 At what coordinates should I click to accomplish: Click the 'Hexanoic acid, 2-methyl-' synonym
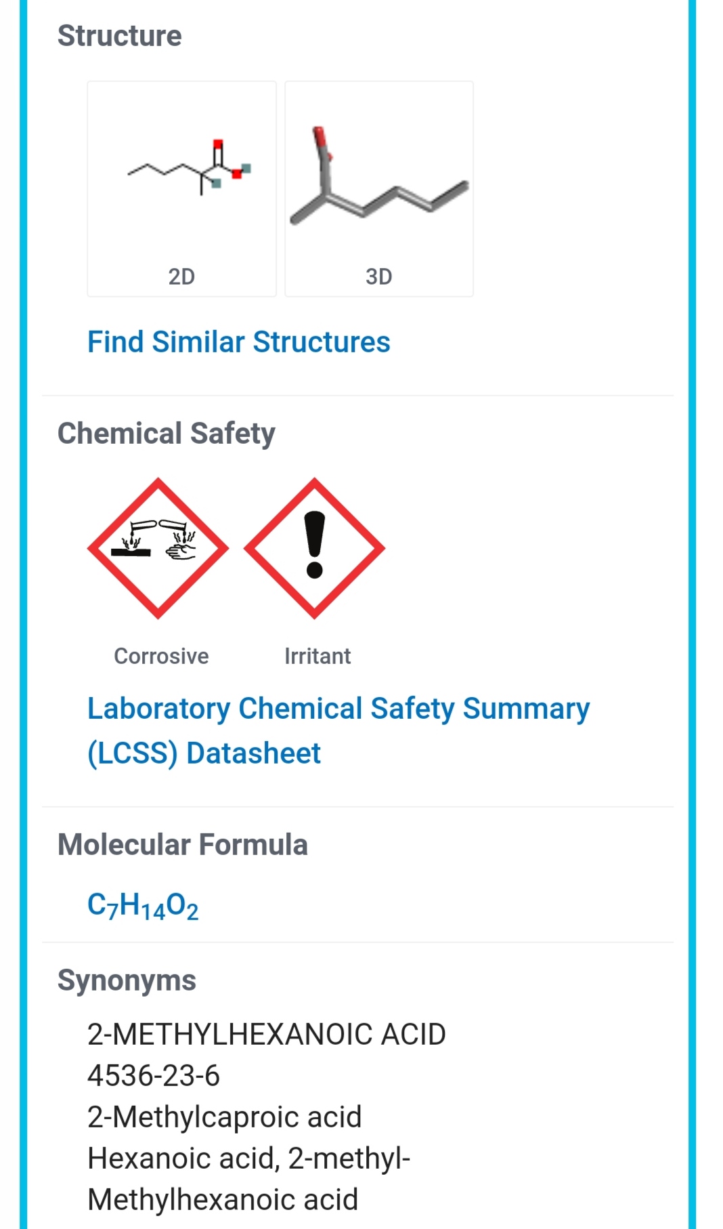click(248, 1159)
